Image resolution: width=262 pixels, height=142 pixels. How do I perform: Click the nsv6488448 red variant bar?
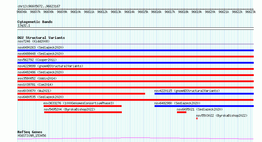pos(135,57)
